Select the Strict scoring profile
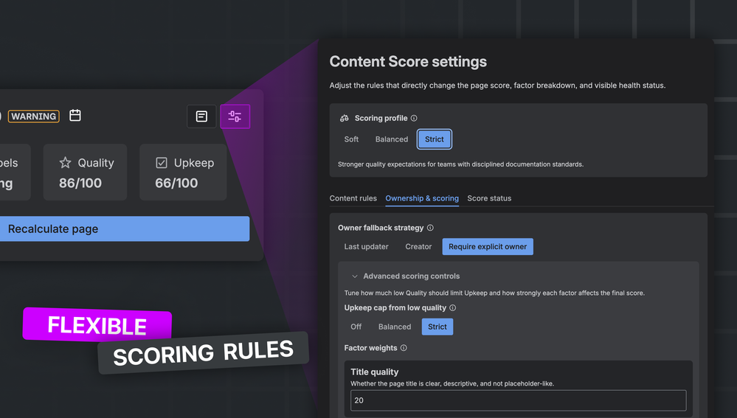Viewport: 737px width, 418px height. [x=435, y=139]
